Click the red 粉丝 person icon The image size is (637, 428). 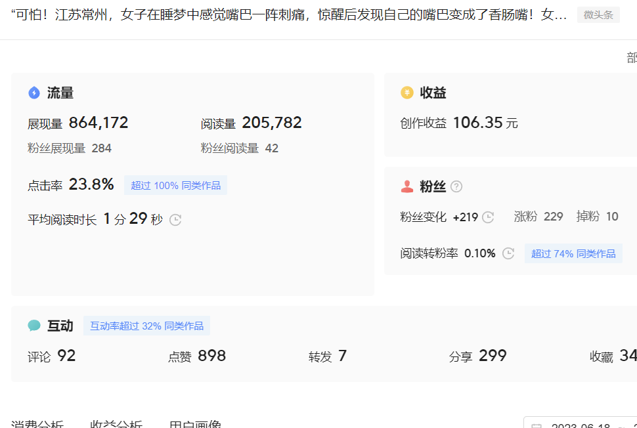407,187
